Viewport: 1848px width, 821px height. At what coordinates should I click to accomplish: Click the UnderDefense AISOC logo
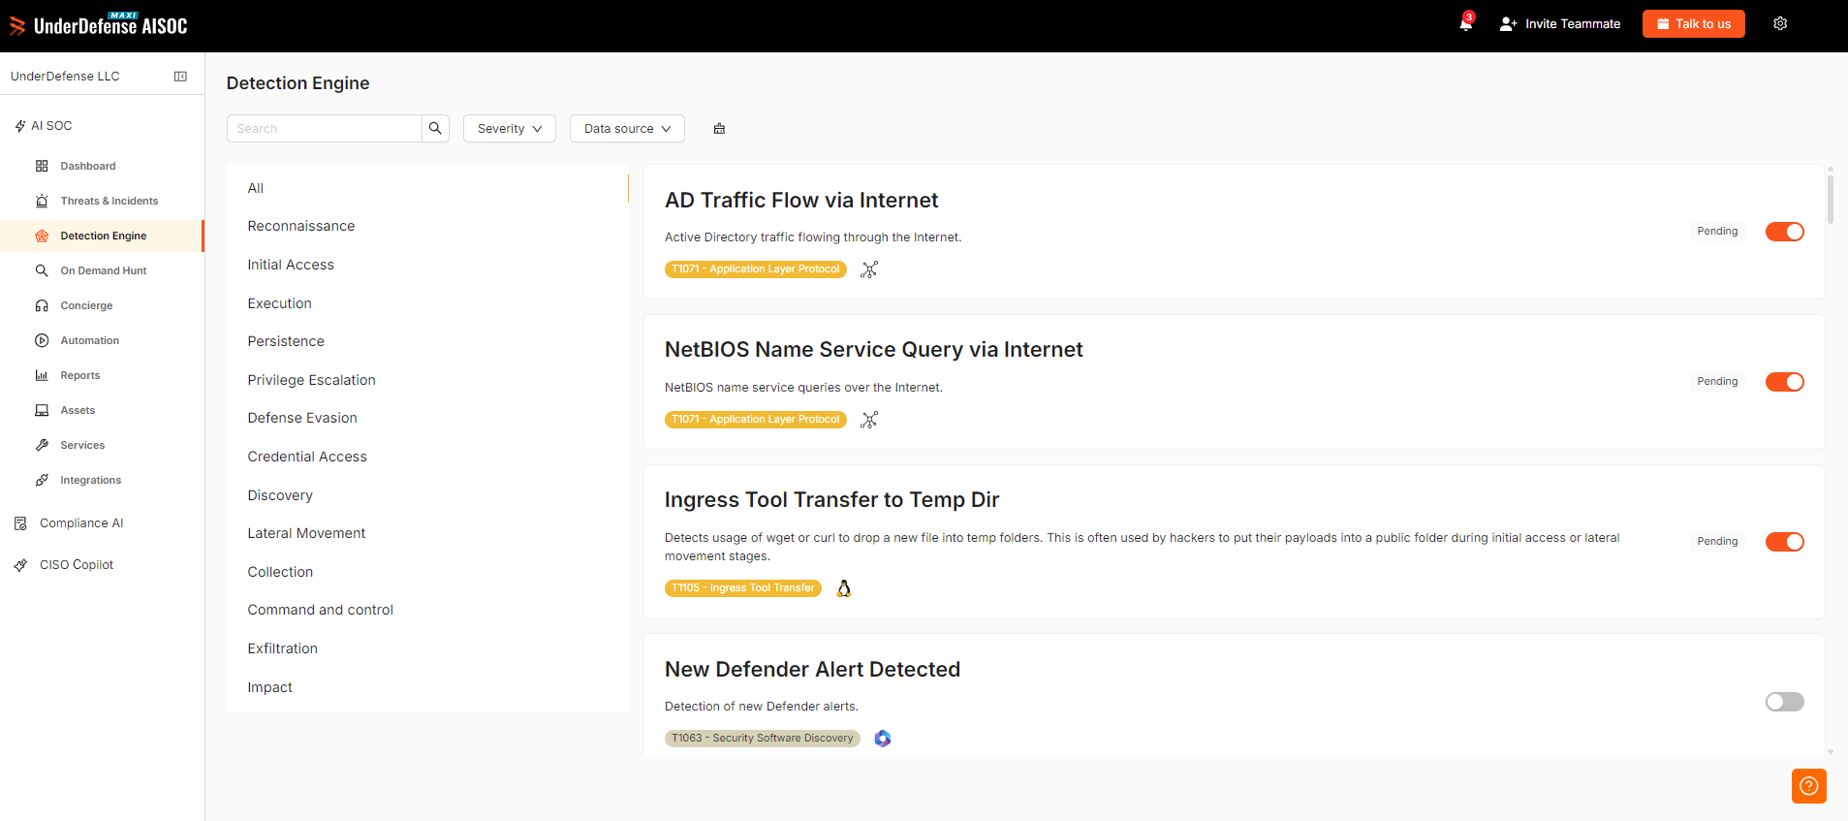pos(99,25)
